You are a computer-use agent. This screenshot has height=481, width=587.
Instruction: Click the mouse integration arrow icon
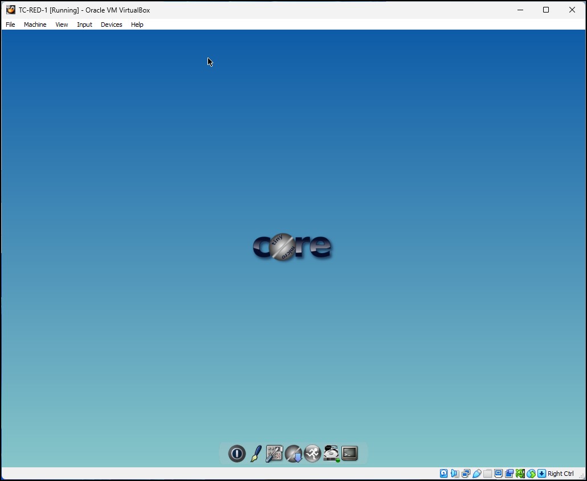(541, 474)
